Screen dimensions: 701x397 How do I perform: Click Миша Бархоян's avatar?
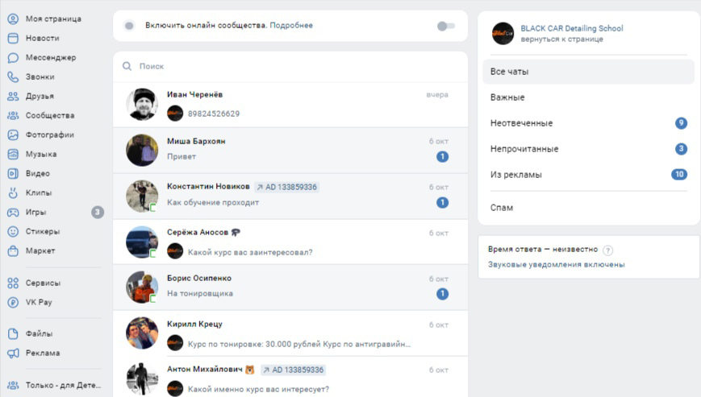[x=142, y=151]
